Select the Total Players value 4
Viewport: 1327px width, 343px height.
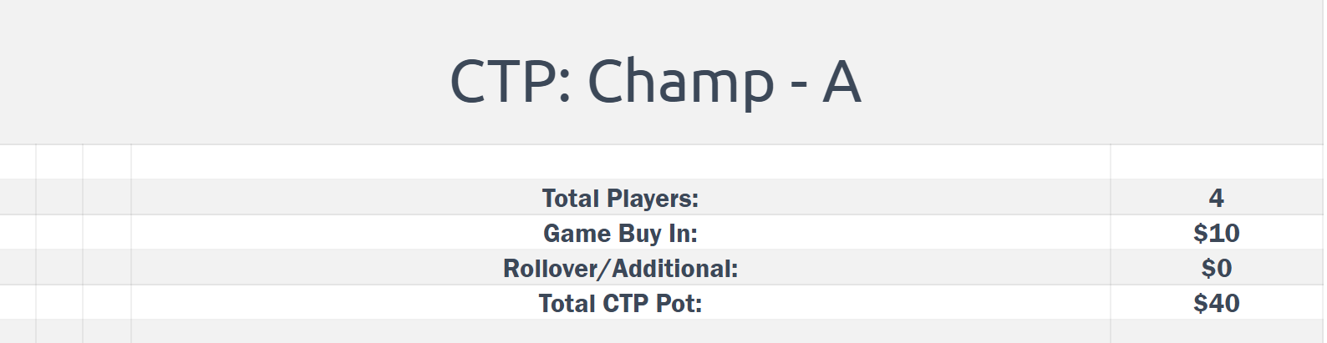click(1216, 198)
